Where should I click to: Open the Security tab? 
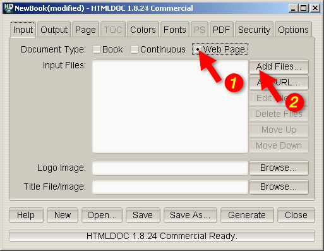(x=254, y=30)
